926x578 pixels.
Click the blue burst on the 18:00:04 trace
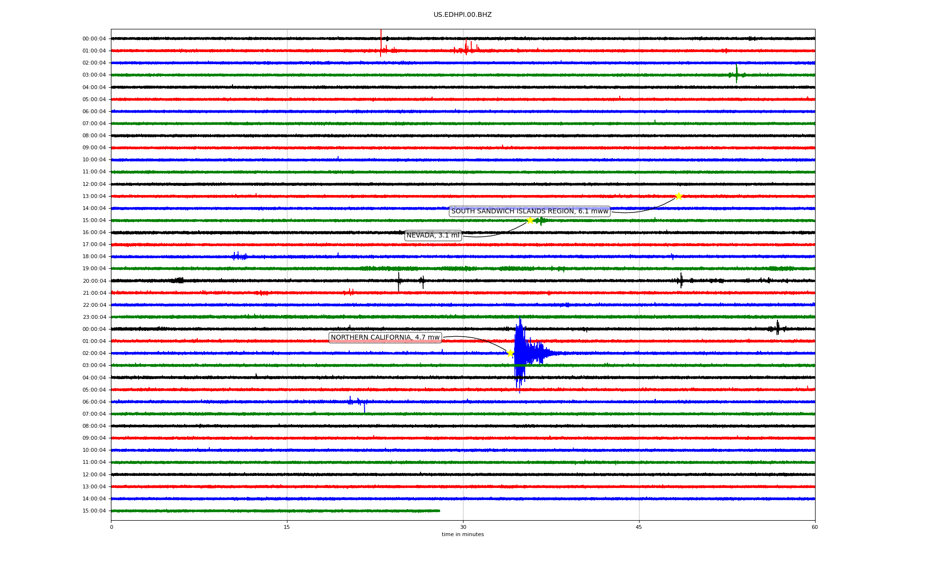[x=239, y=256]
